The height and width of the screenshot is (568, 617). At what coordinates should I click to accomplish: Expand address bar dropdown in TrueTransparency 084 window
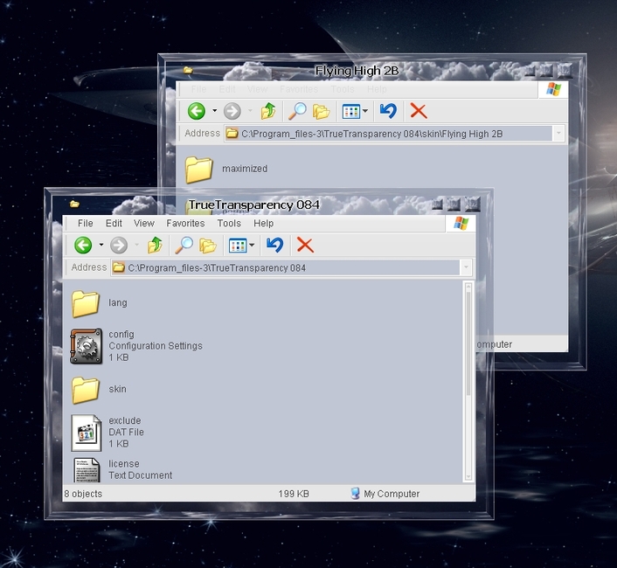coord(466,267)
